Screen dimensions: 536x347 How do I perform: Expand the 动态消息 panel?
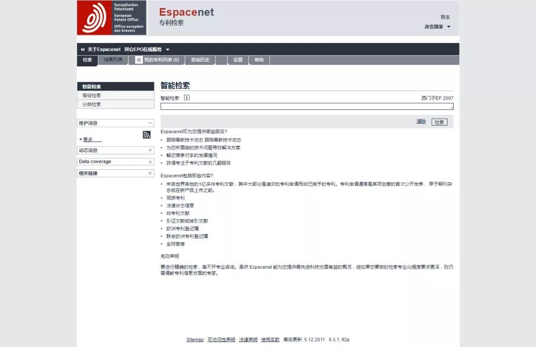(x=150, y=150)
